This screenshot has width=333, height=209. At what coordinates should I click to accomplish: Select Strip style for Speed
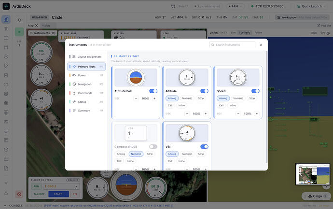click(252, 98)
